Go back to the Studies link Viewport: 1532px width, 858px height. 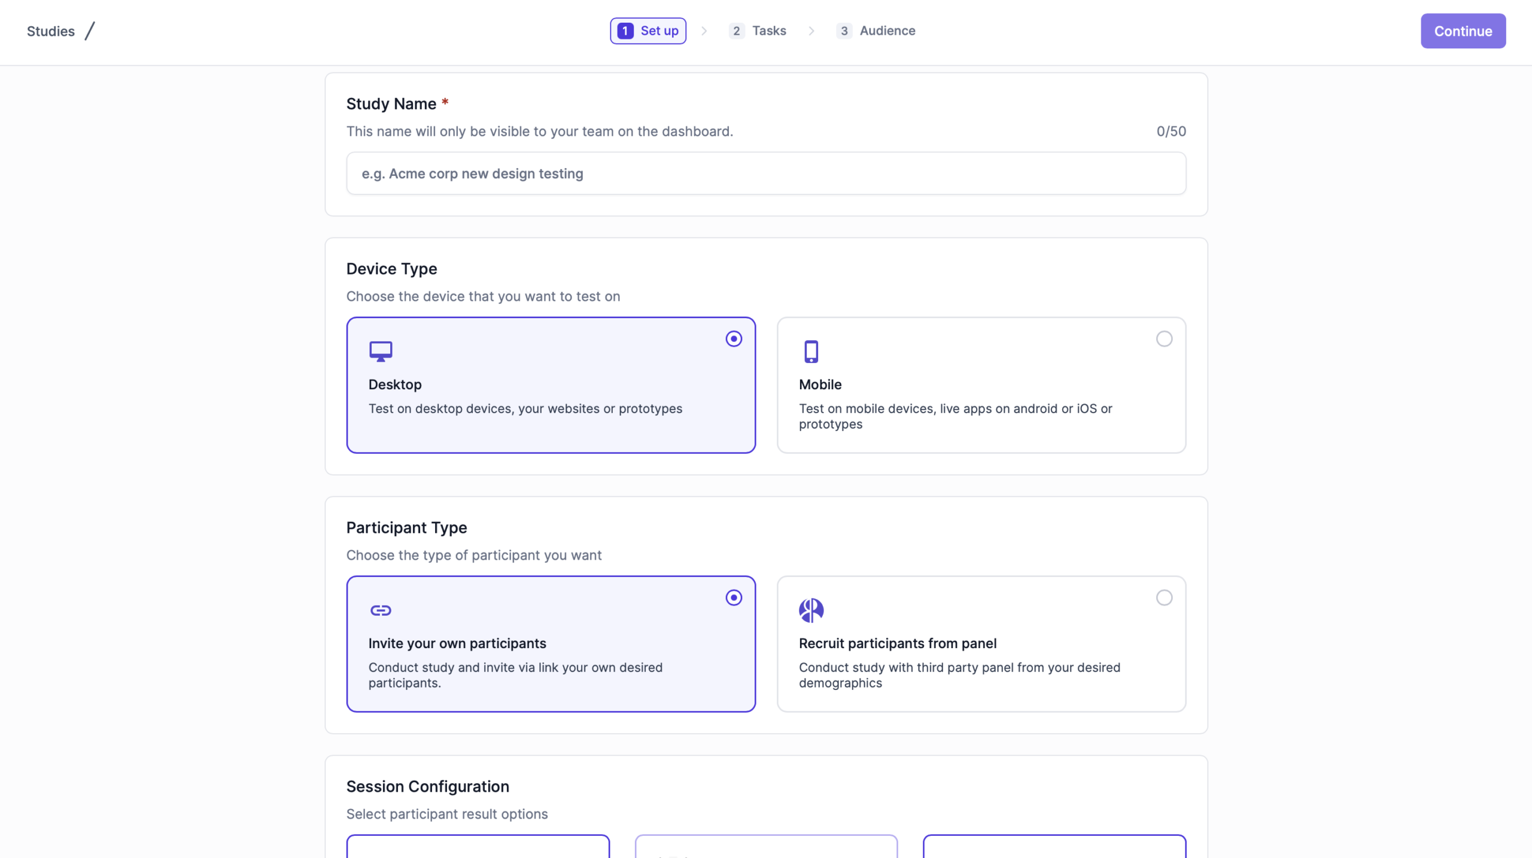51,31
